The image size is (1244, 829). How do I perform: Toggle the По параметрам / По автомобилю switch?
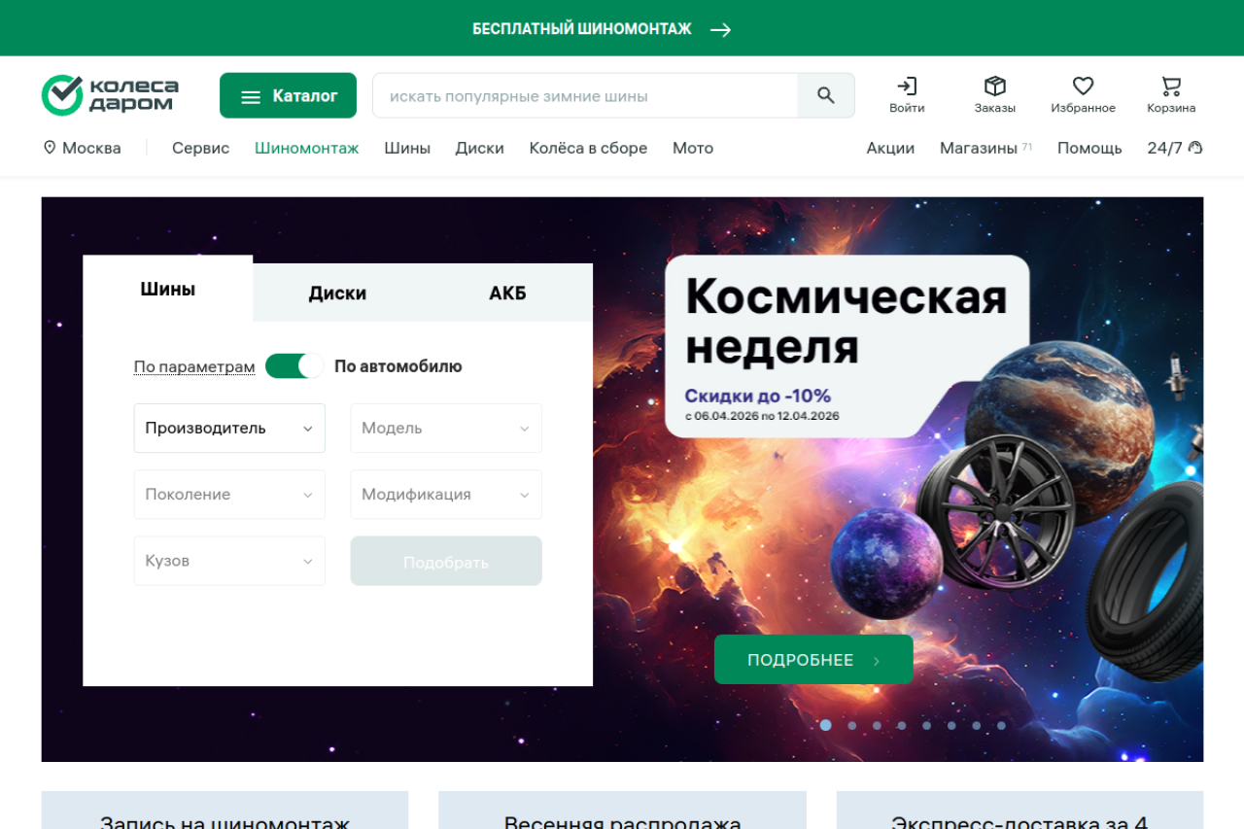(x=294, y=366)
